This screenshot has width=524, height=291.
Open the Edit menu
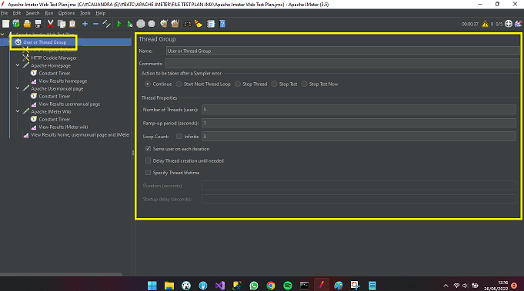(17, 13)
